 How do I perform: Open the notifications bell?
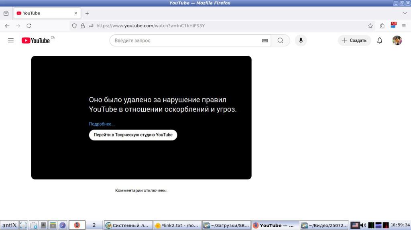point(380,40)
